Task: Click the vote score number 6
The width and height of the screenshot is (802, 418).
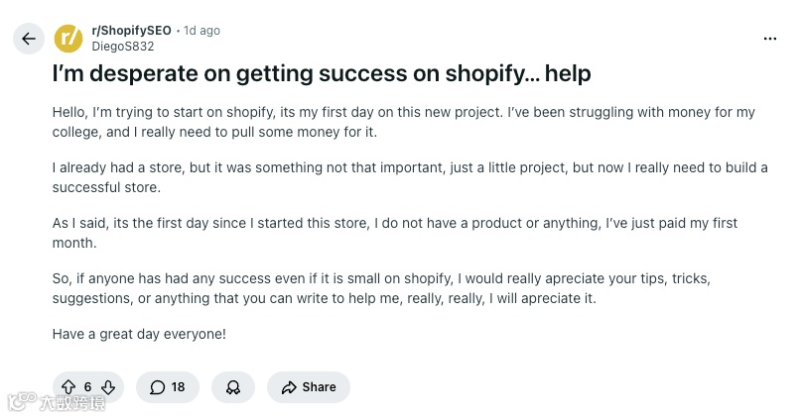Action: coord(88,387)
